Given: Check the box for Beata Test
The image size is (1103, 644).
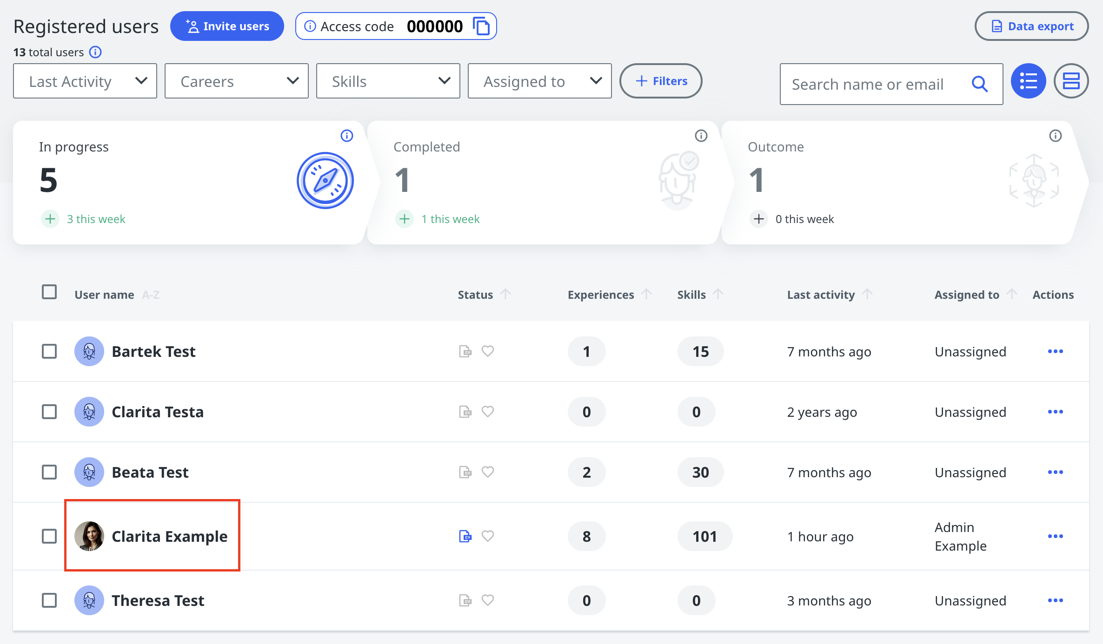Looking at the screenshot, I should (49, 472).
